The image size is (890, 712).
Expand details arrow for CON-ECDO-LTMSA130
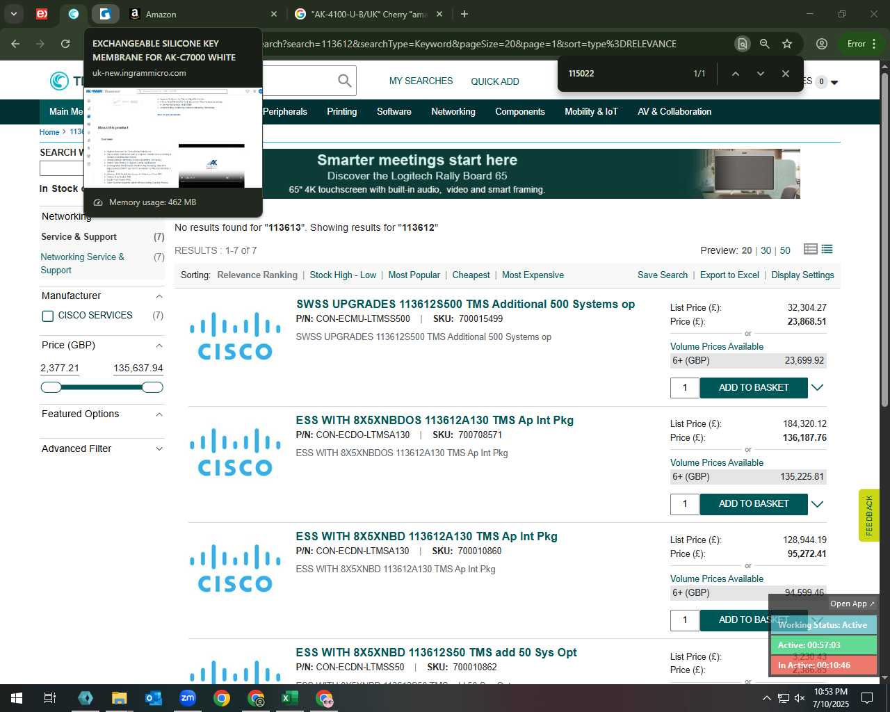pos(818,504)
